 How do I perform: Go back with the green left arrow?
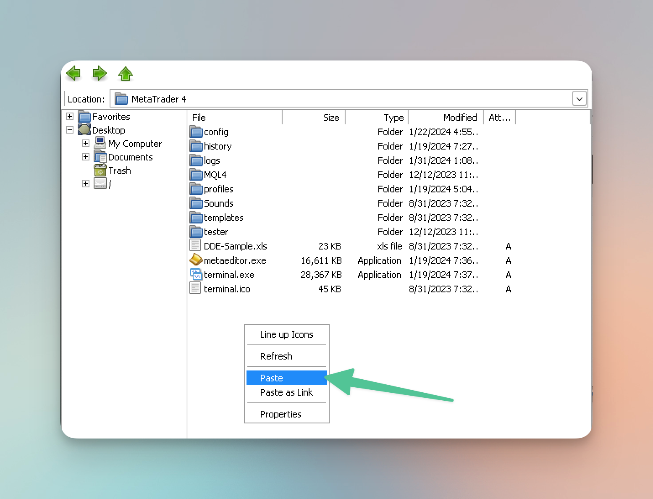pyautogui.click(x=73, y=74)
